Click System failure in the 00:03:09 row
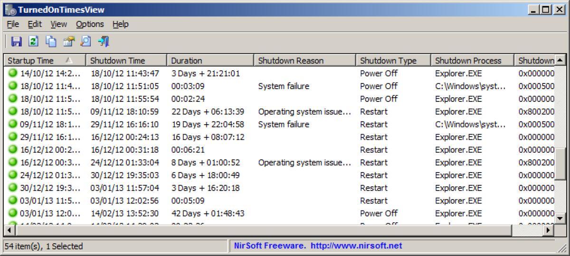The image size is (570, 256). tap(284, 86)
